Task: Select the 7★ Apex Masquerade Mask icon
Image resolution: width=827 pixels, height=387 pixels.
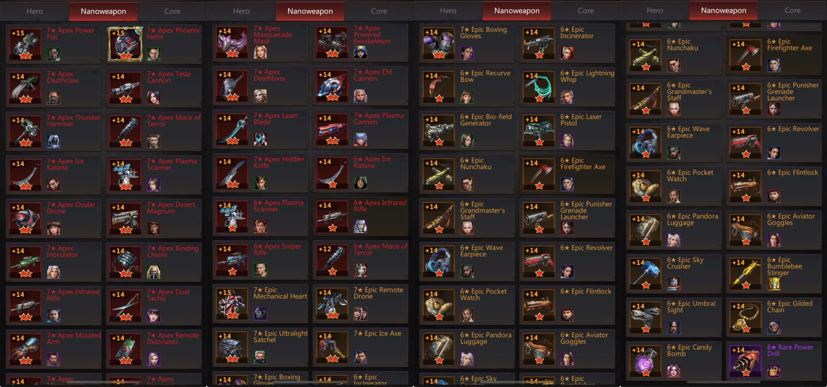Action: (232, 42)
